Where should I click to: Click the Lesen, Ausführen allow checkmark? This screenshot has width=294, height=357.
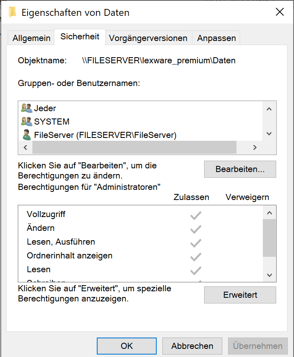[196, 243]
